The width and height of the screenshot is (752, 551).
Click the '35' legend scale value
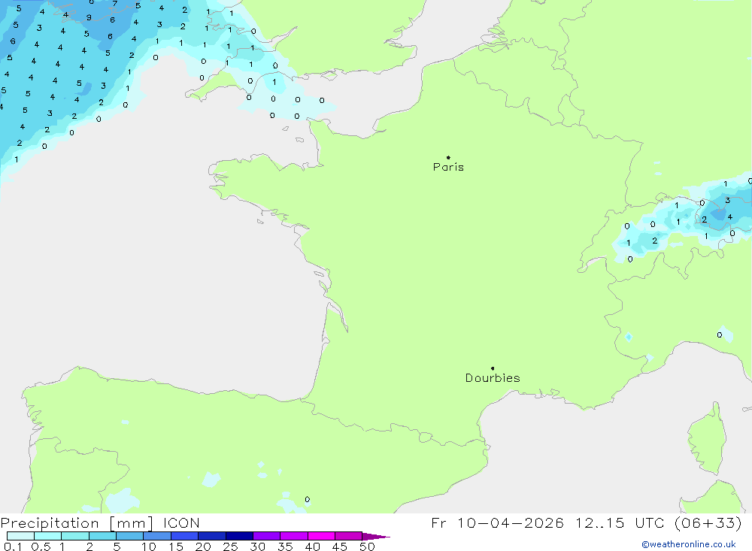tap(285, 546)
